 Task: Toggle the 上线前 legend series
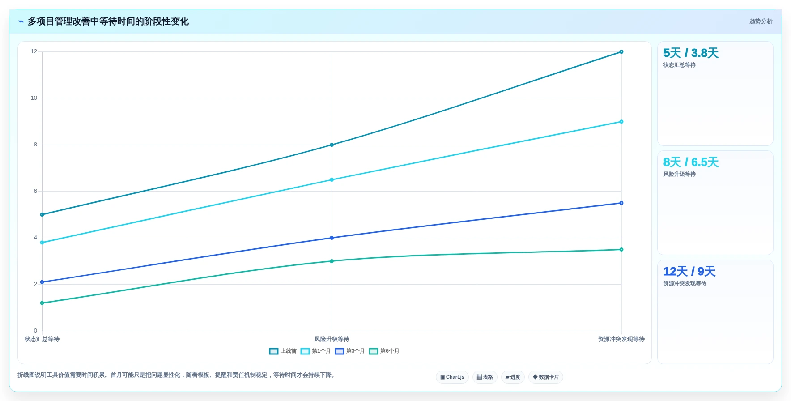point(283,351)
